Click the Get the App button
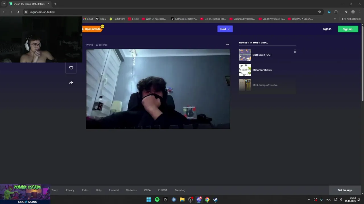 (x=345, y=190)
